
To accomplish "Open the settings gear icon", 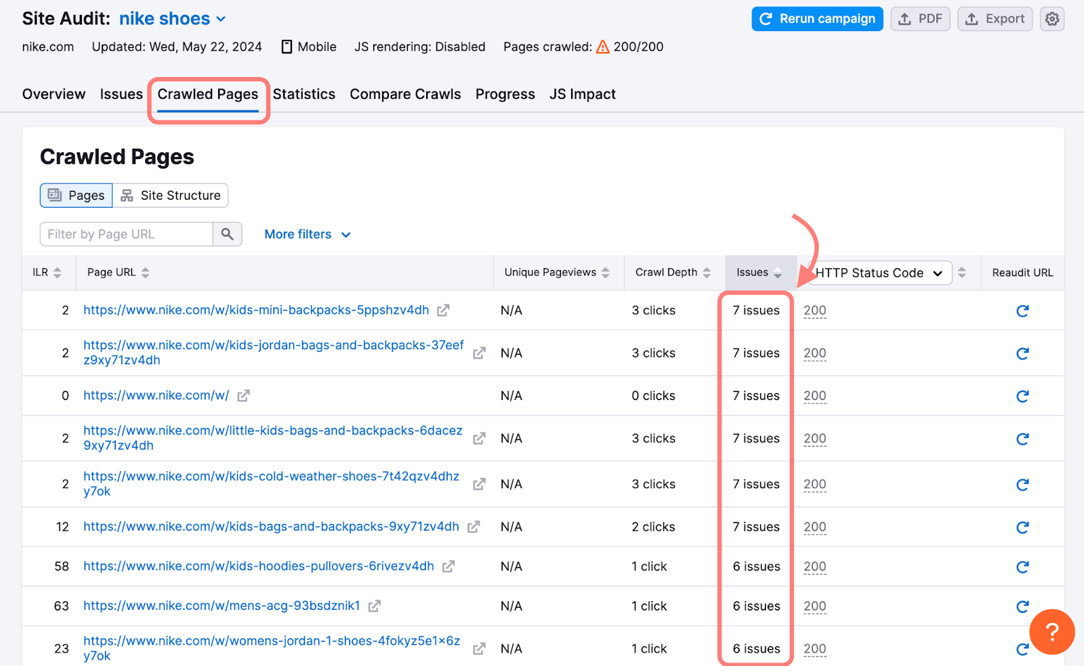I will pyautogui.click(x=1051, y=19).
